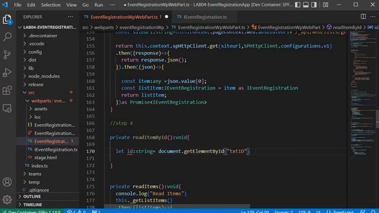Collapse the webparts / eve... folder
Viewport: 379px width, 213px height.
[x=48, y=101]
